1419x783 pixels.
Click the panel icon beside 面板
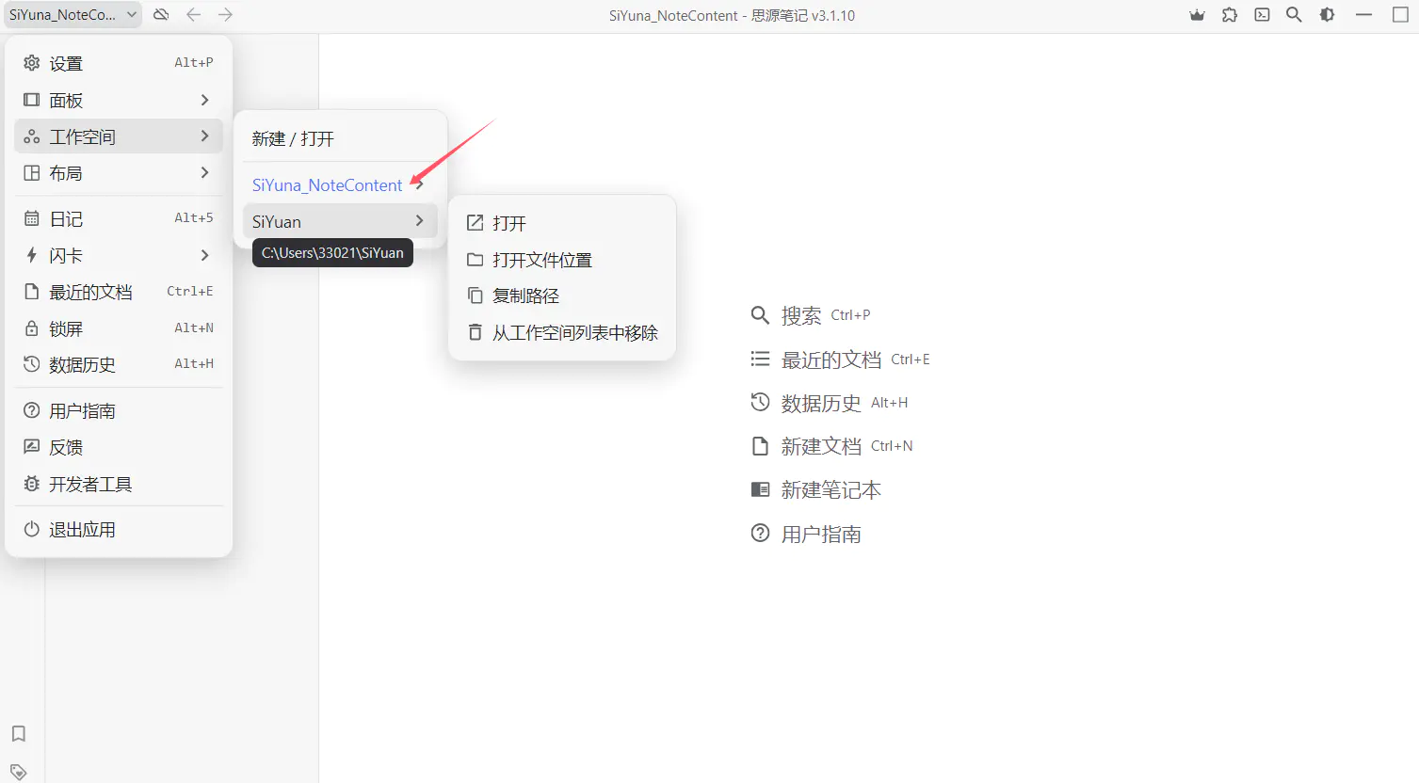tap(32, 100)
